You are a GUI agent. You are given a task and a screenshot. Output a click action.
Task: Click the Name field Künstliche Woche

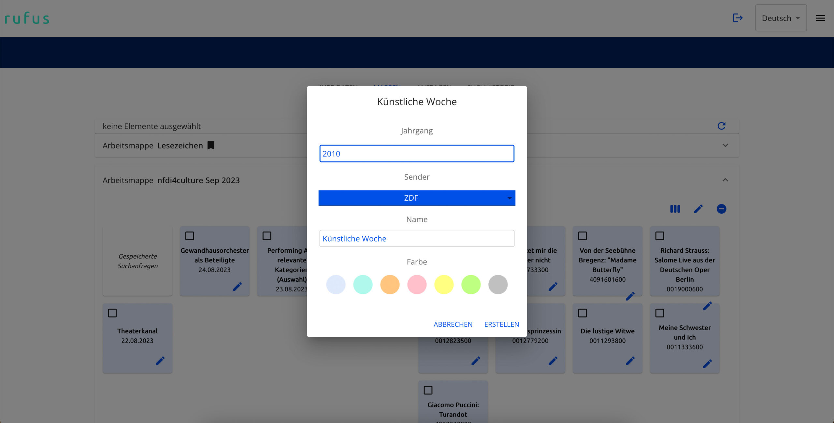point(417,239)
